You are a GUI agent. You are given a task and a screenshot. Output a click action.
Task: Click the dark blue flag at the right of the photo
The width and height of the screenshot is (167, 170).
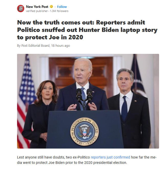click(138, 76)
